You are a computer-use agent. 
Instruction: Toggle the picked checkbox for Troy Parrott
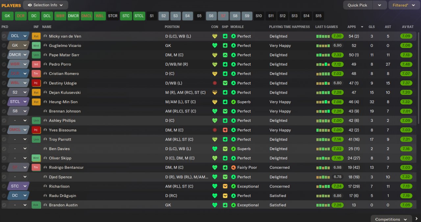tap(4, 139)
